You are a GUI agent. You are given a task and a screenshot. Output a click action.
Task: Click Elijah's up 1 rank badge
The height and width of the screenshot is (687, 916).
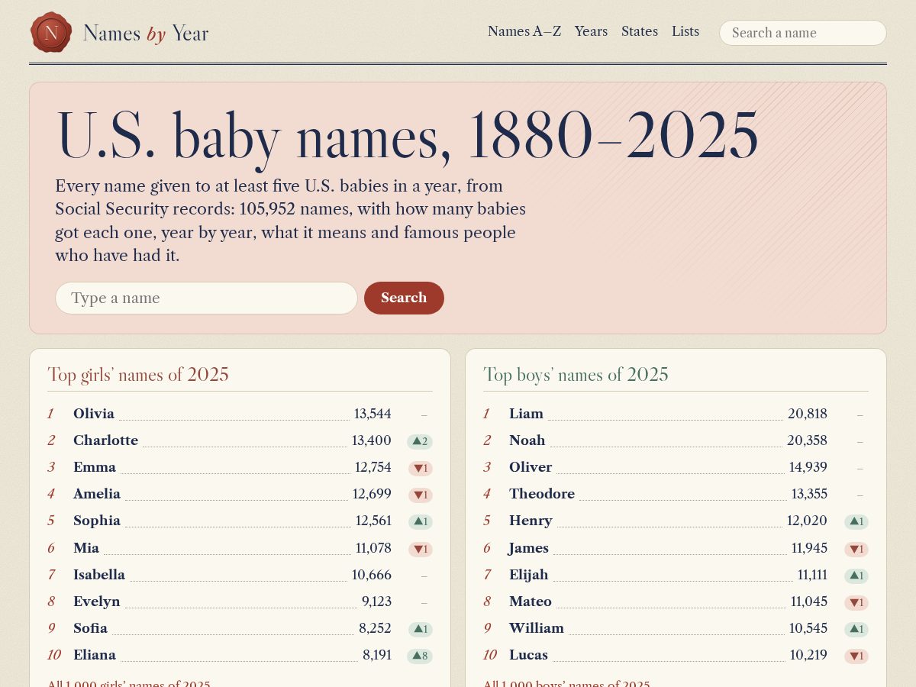tap(856, 576)
